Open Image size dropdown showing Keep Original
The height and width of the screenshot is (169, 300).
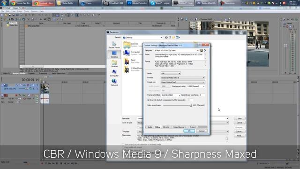click(x=183, y=82)
